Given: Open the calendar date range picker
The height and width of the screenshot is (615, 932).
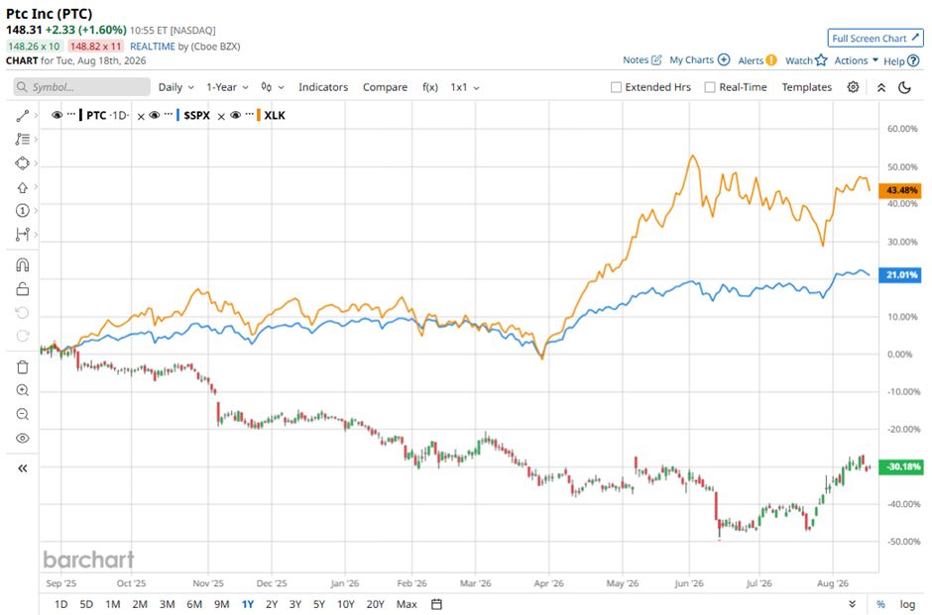Looking at the screenshot, I should point(436,604).
